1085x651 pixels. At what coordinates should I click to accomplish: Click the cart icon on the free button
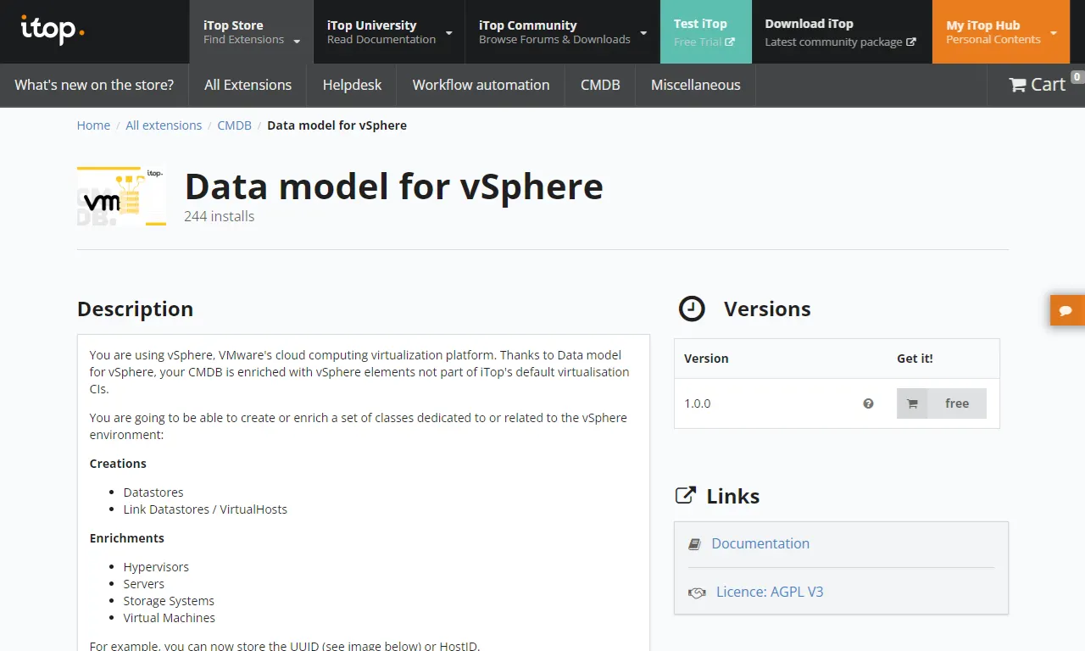(x=912, y=403)
